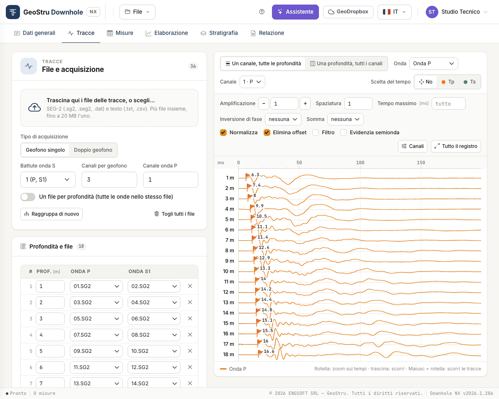This screenshot has width=499, height=399.
Task: Open the help question mark icon
Action: tap(262, 12)
